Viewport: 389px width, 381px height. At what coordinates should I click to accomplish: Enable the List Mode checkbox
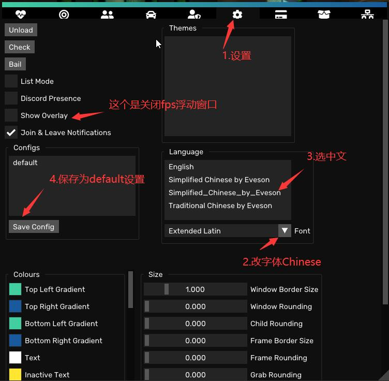tap(11, 81)
